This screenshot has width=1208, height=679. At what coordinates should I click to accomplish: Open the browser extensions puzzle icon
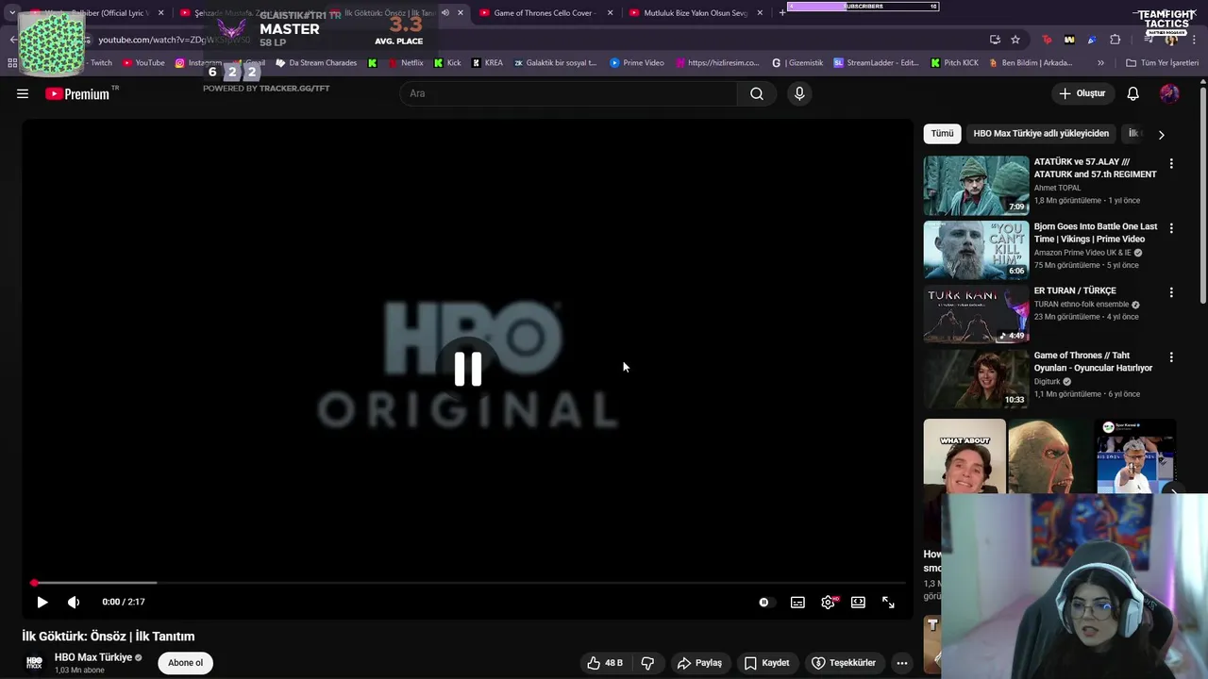[x=1115, y=40]
